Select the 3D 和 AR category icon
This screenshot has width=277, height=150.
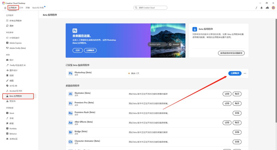[7, 86]
